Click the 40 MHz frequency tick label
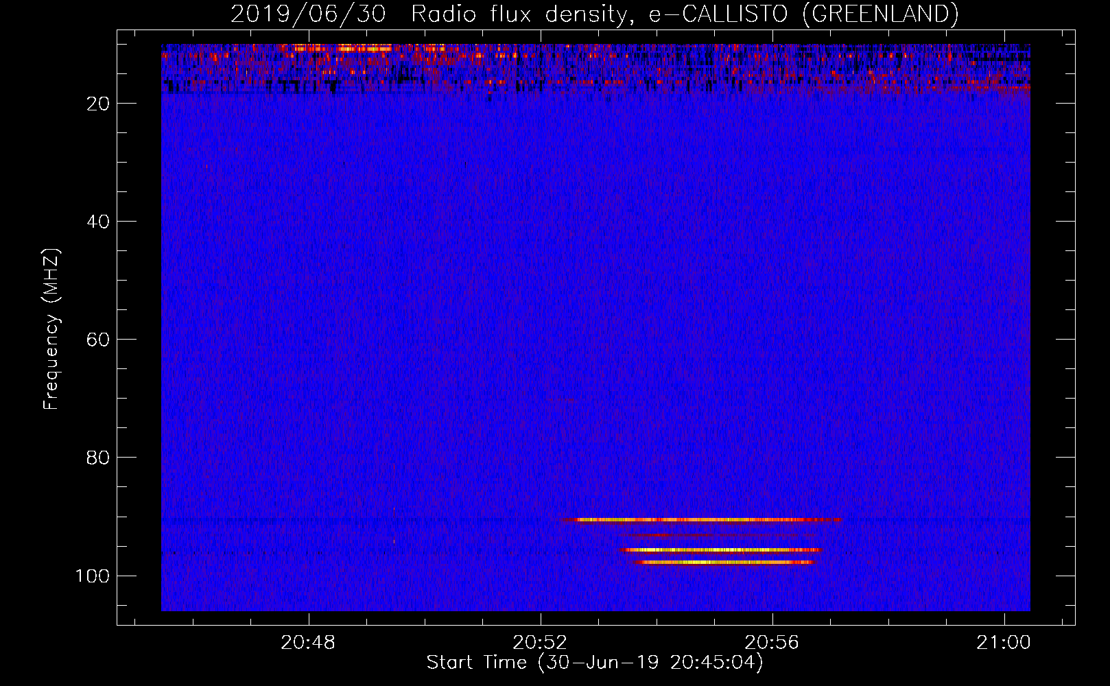Image resolution: width=1110 pixels, height=686 pixels. [99, 222]
